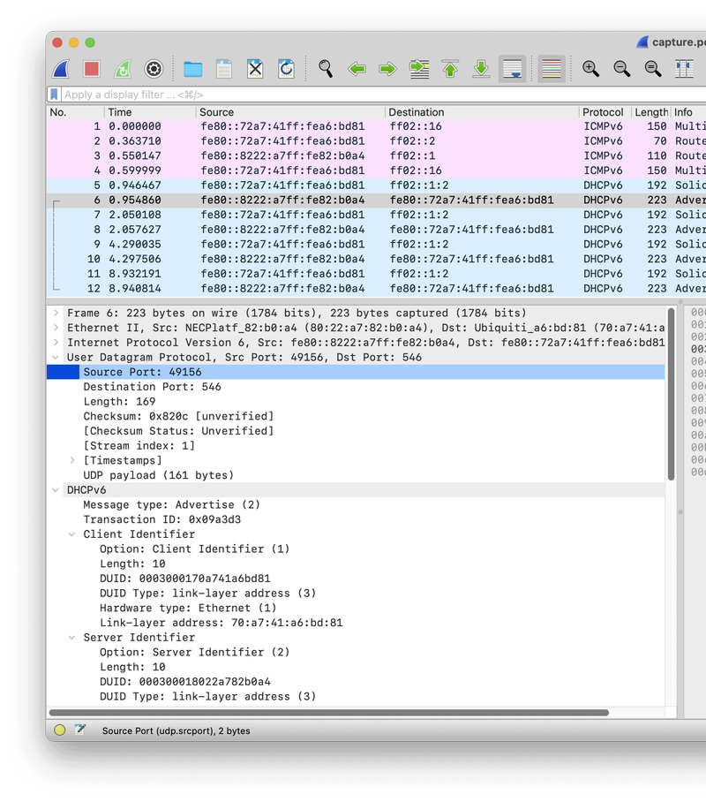Click the horizontal scrollbar in details pane
Screen dimensions: 706x802
point(328,712)
